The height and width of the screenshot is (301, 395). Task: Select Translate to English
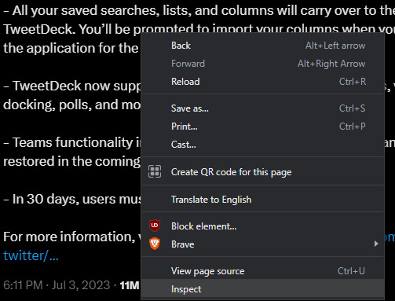click(262, 200)
